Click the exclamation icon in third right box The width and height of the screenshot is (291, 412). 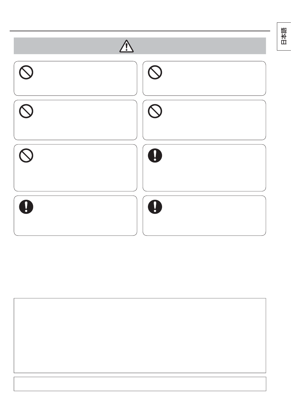[x=155, y=156]
